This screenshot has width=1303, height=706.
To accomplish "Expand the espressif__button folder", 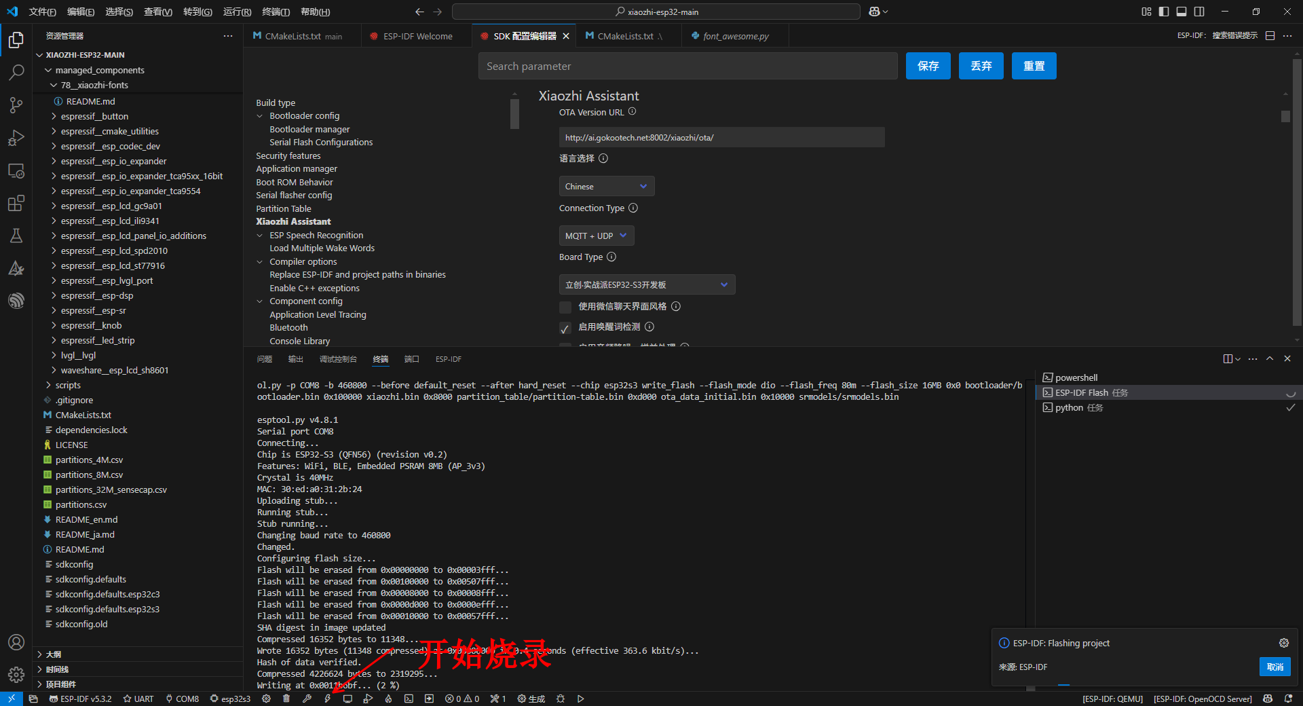I will click(x=94, y=116).
